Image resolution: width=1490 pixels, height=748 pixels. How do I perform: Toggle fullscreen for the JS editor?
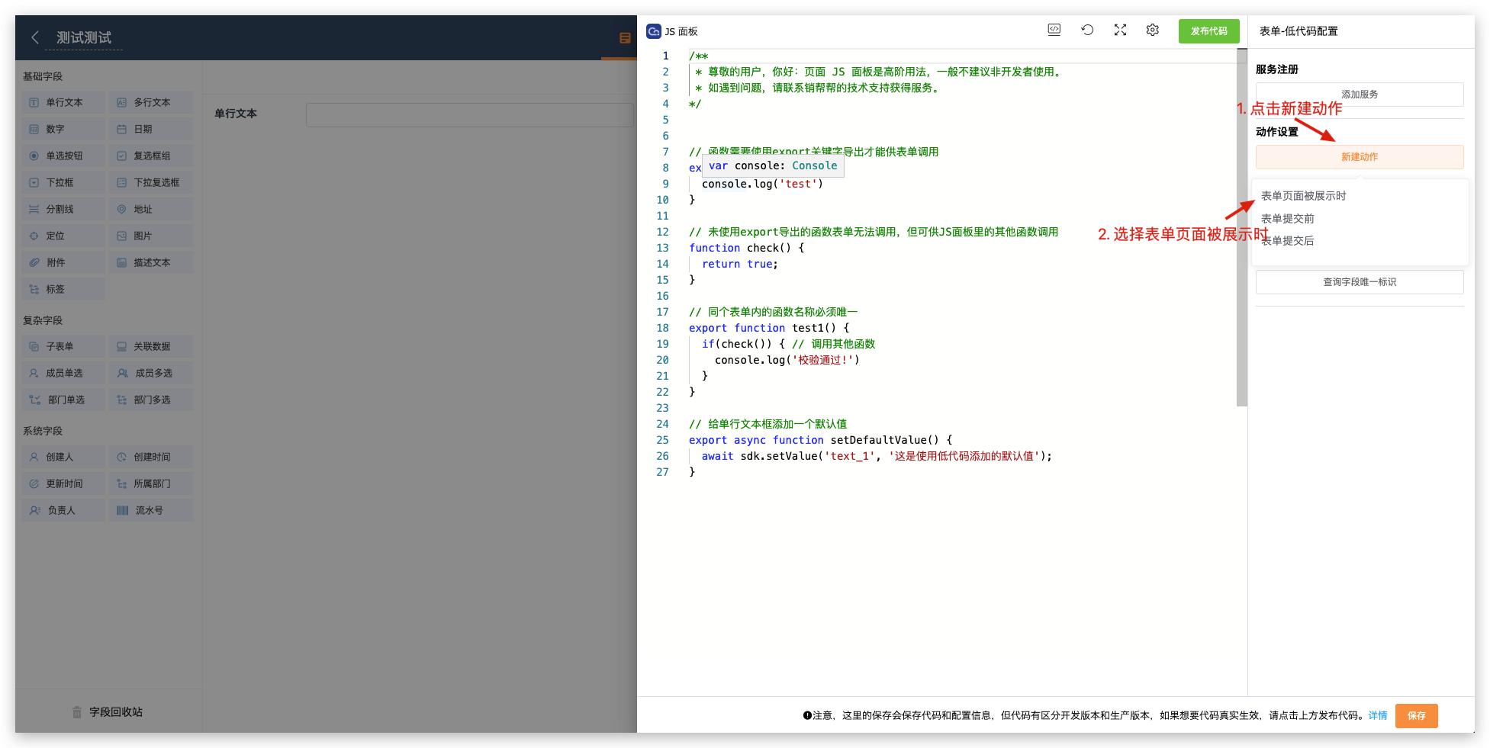[x=1120, y=30]
